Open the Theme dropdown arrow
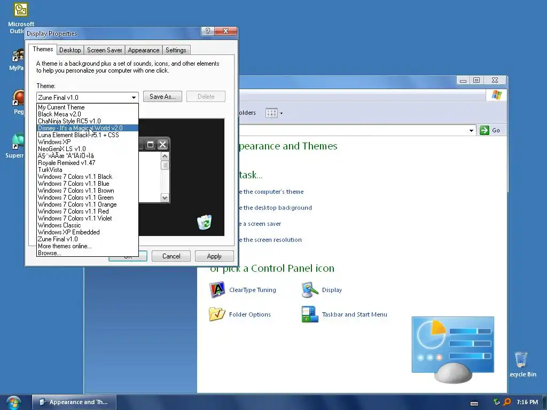Viewport: 547px width, 410px height. point(134,98)
